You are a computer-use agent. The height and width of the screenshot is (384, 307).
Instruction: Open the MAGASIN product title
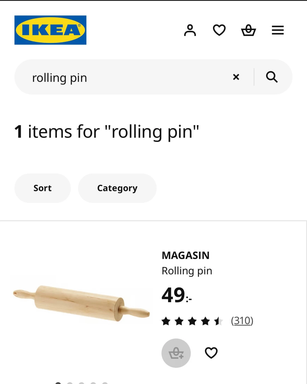(186, 255)
